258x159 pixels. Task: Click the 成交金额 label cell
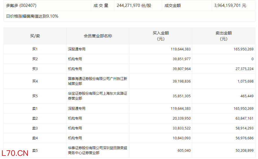point(173,6)
